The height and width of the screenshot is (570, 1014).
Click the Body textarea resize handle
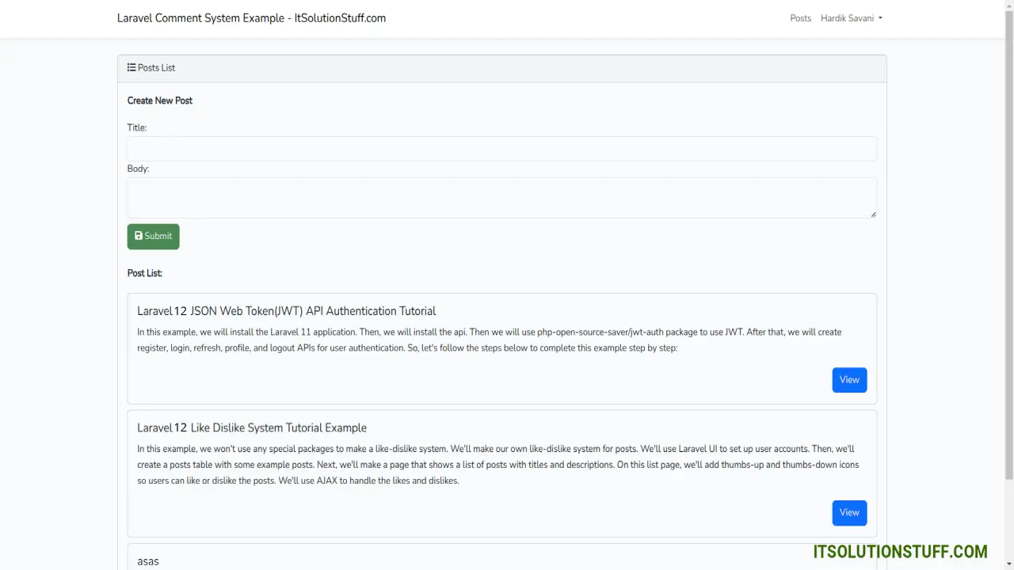[873, 214]
